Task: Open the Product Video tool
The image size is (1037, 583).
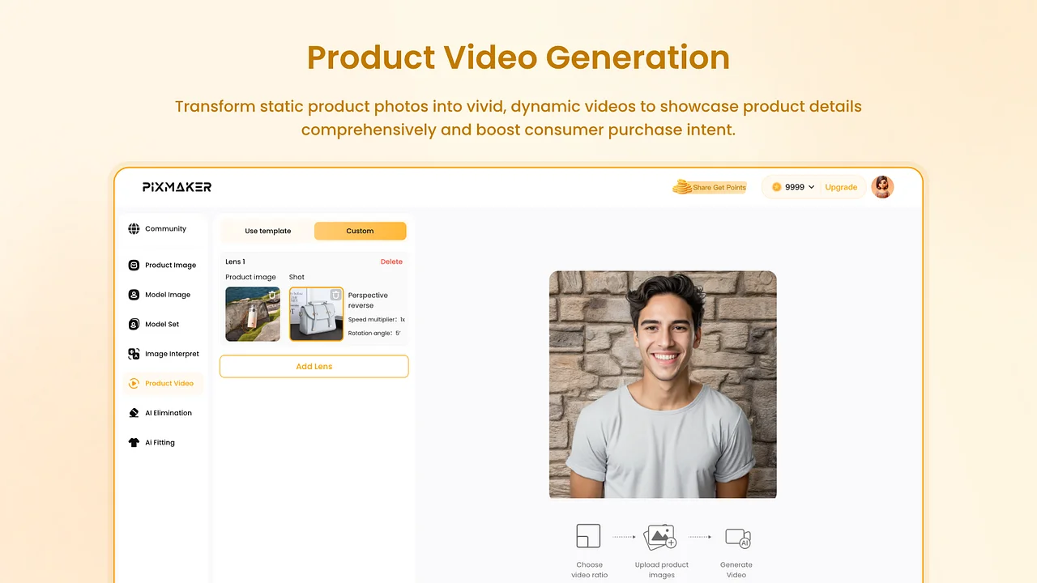Action: (169, 383)
